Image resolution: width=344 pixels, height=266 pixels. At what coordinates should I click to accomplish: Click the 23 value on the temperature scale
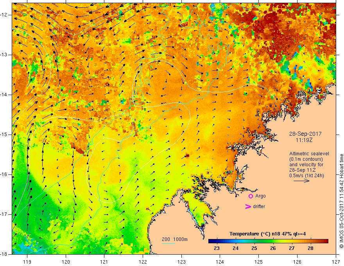[x=217, y=248]
